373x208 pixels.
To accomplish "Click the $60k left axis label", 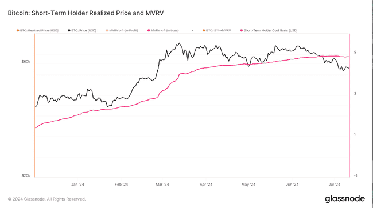I will pos(26,62).
